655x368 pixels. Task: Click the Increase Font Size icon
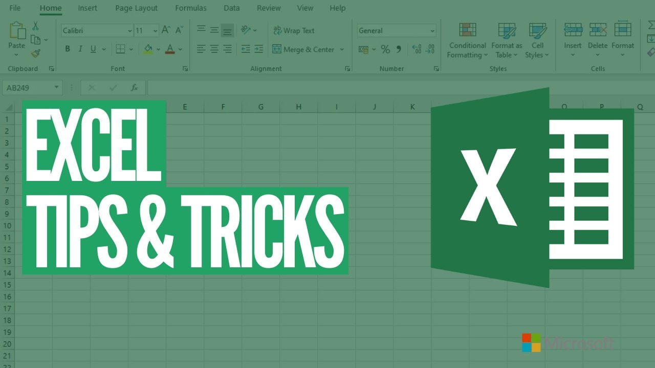tap(166, 31)
